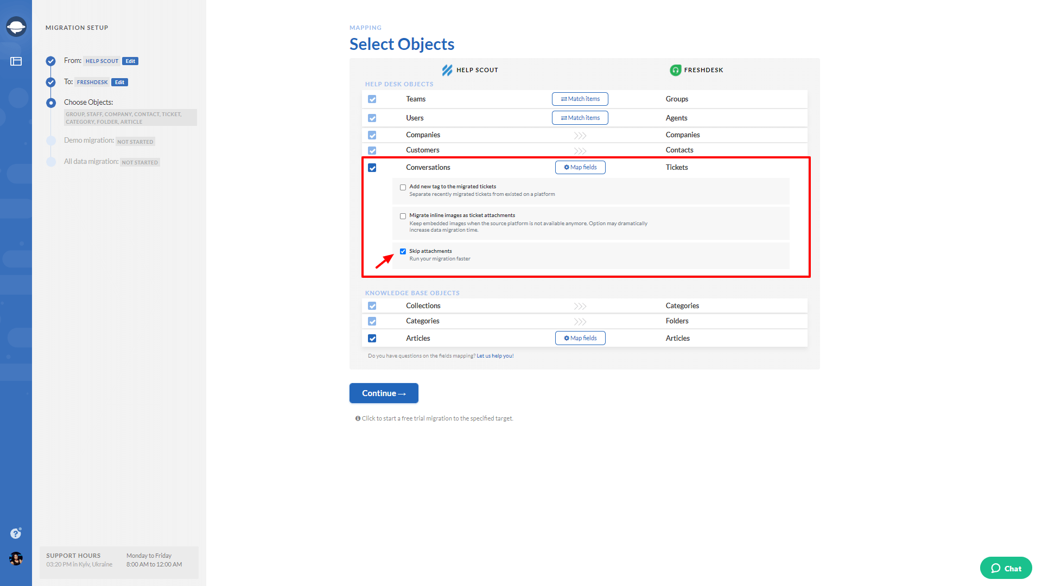Uncheck the Articles checkbox

372,339
